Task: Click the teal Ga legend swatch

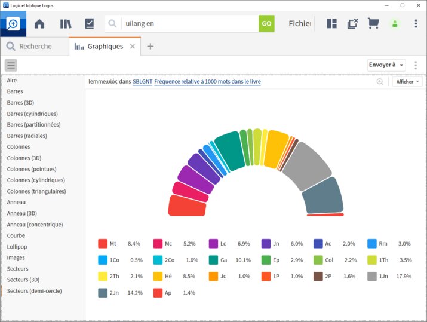Action: pyautogui.click(x=213, y=260)
